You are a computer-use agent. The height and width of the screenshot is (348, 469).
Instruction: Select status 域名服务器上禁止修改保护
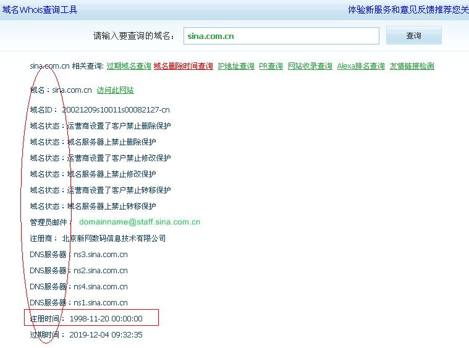(111, 174)
